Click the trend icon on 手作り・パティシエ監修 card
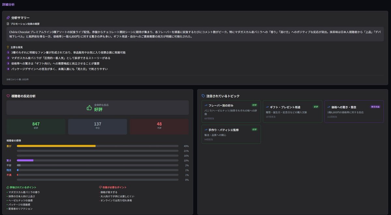Viewport: 391px width, 215px height. click(x=206, y=130)
